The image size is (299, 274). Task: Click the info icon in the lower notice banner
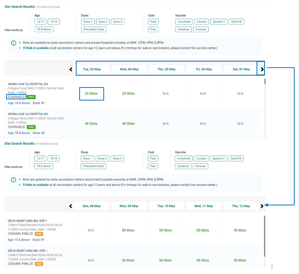[x=14, y=180]
